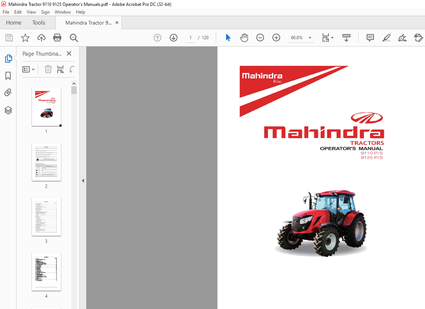Open Page Thumbnails panel icon in sidebar

point(8,58)
